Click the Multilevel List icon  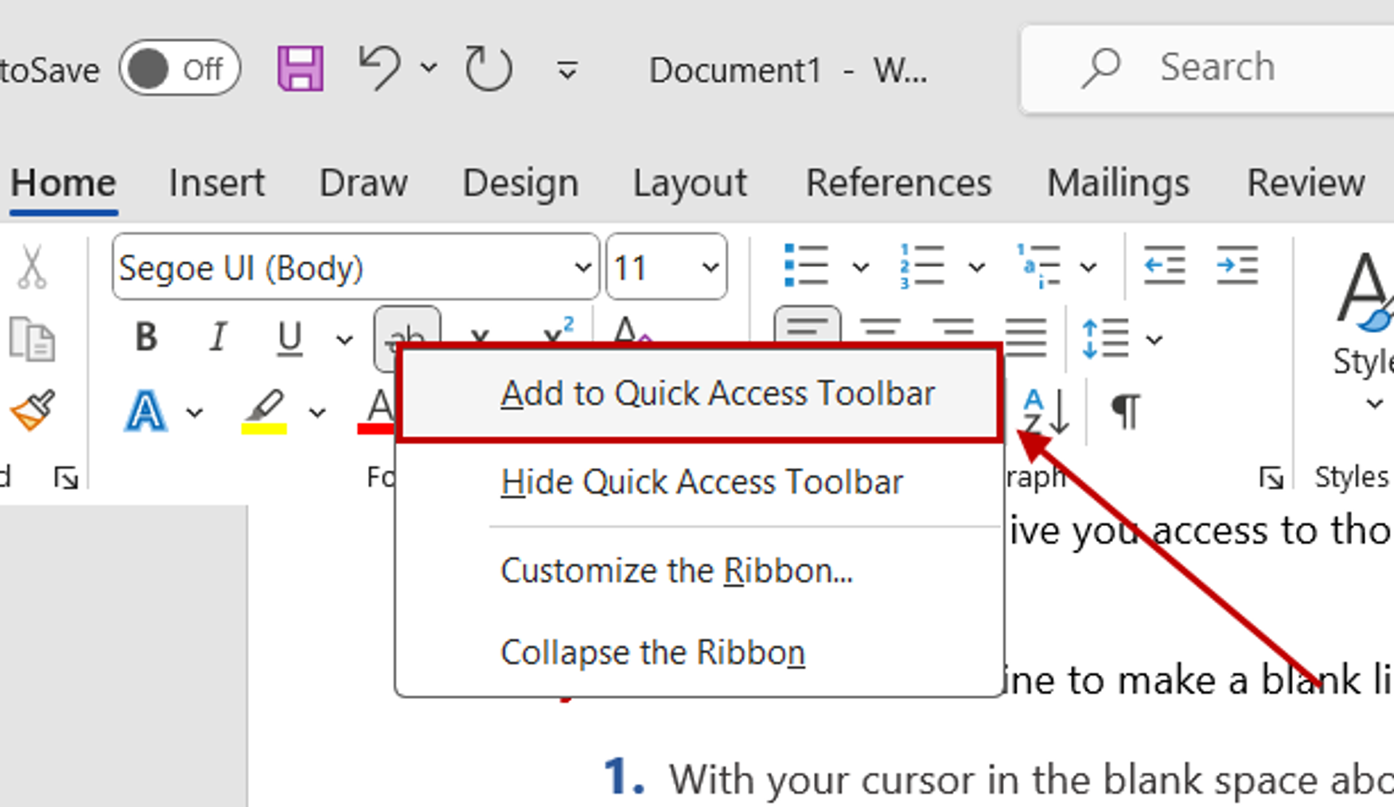coord(1038,266)
